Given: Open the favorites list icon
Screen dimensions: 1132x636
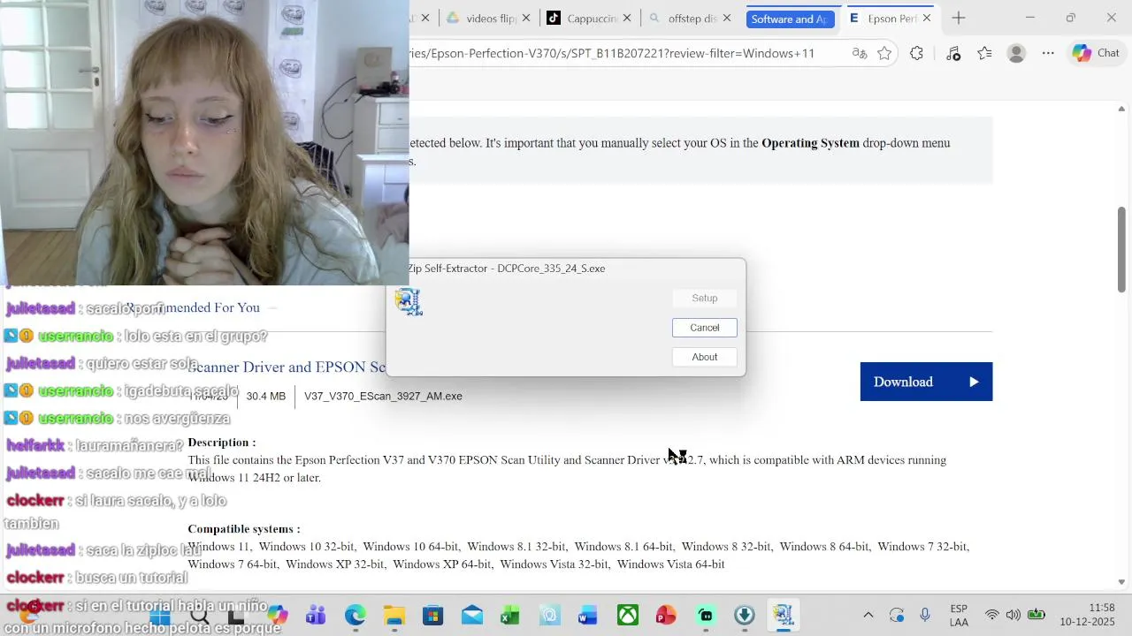Looking at the screenshot, I should tap(984, 53).
